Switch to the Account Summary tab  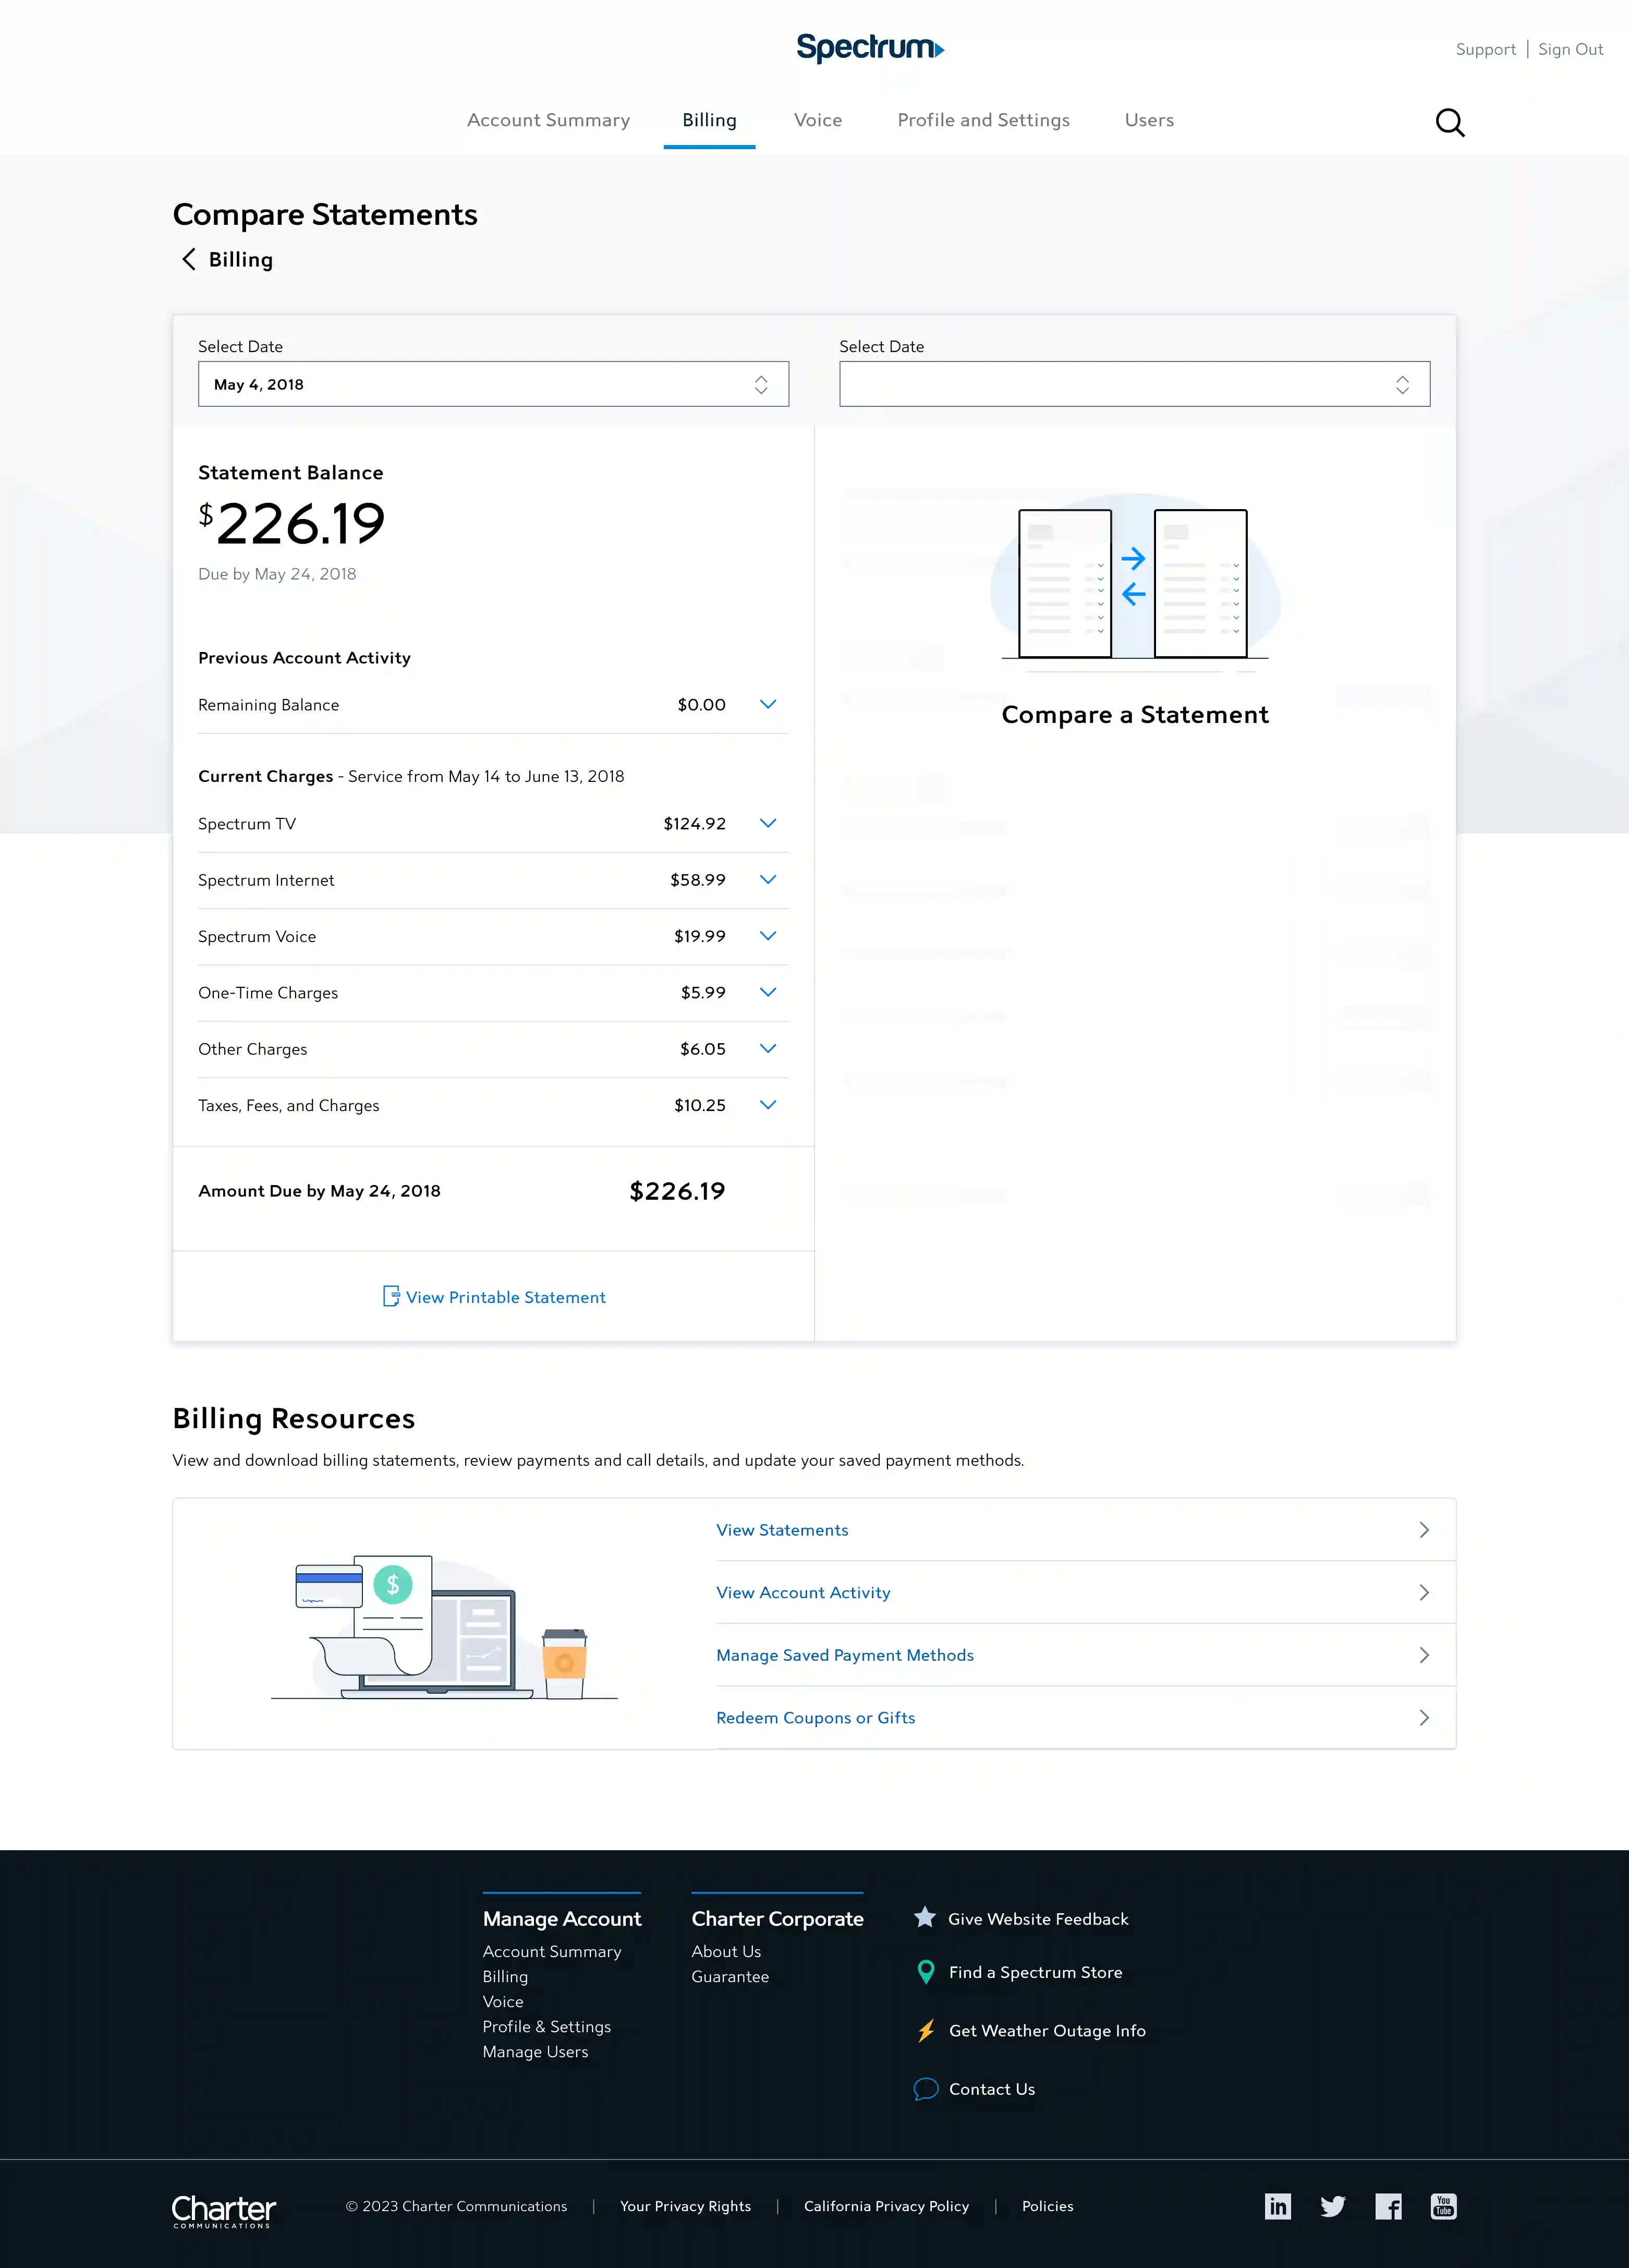549,120
